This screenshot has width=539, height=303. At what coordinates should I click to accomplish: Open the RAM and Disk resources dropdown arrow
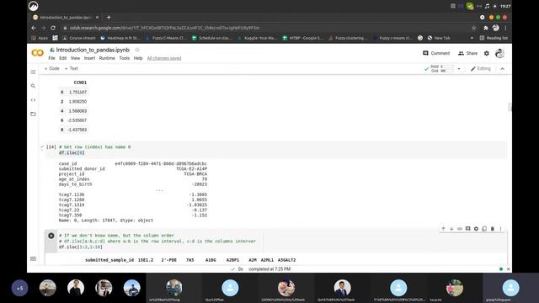(x=459, y=69)
